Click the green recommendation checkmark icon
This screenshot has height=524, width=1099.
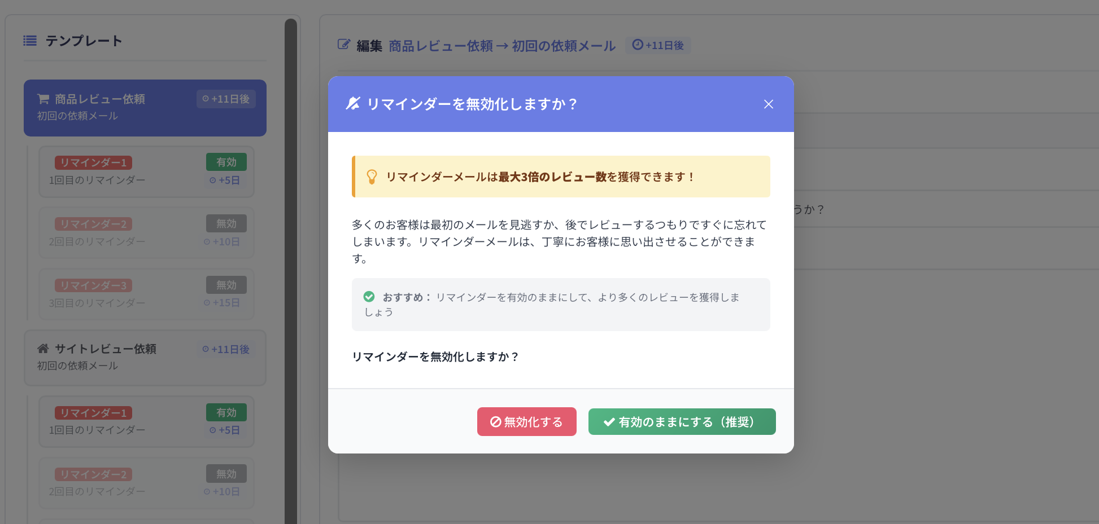pos(369,297)
